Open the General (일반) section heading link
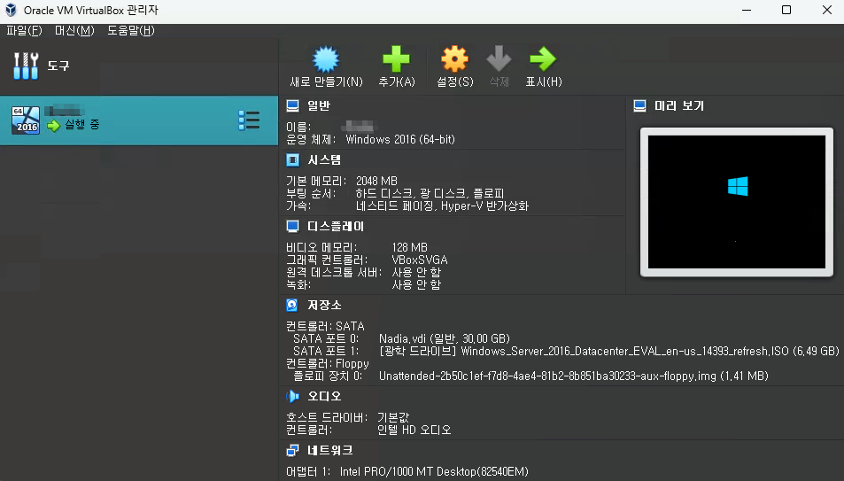Image resolution: width=844 pixels, height=481 pixels. (x=319, y=105)
